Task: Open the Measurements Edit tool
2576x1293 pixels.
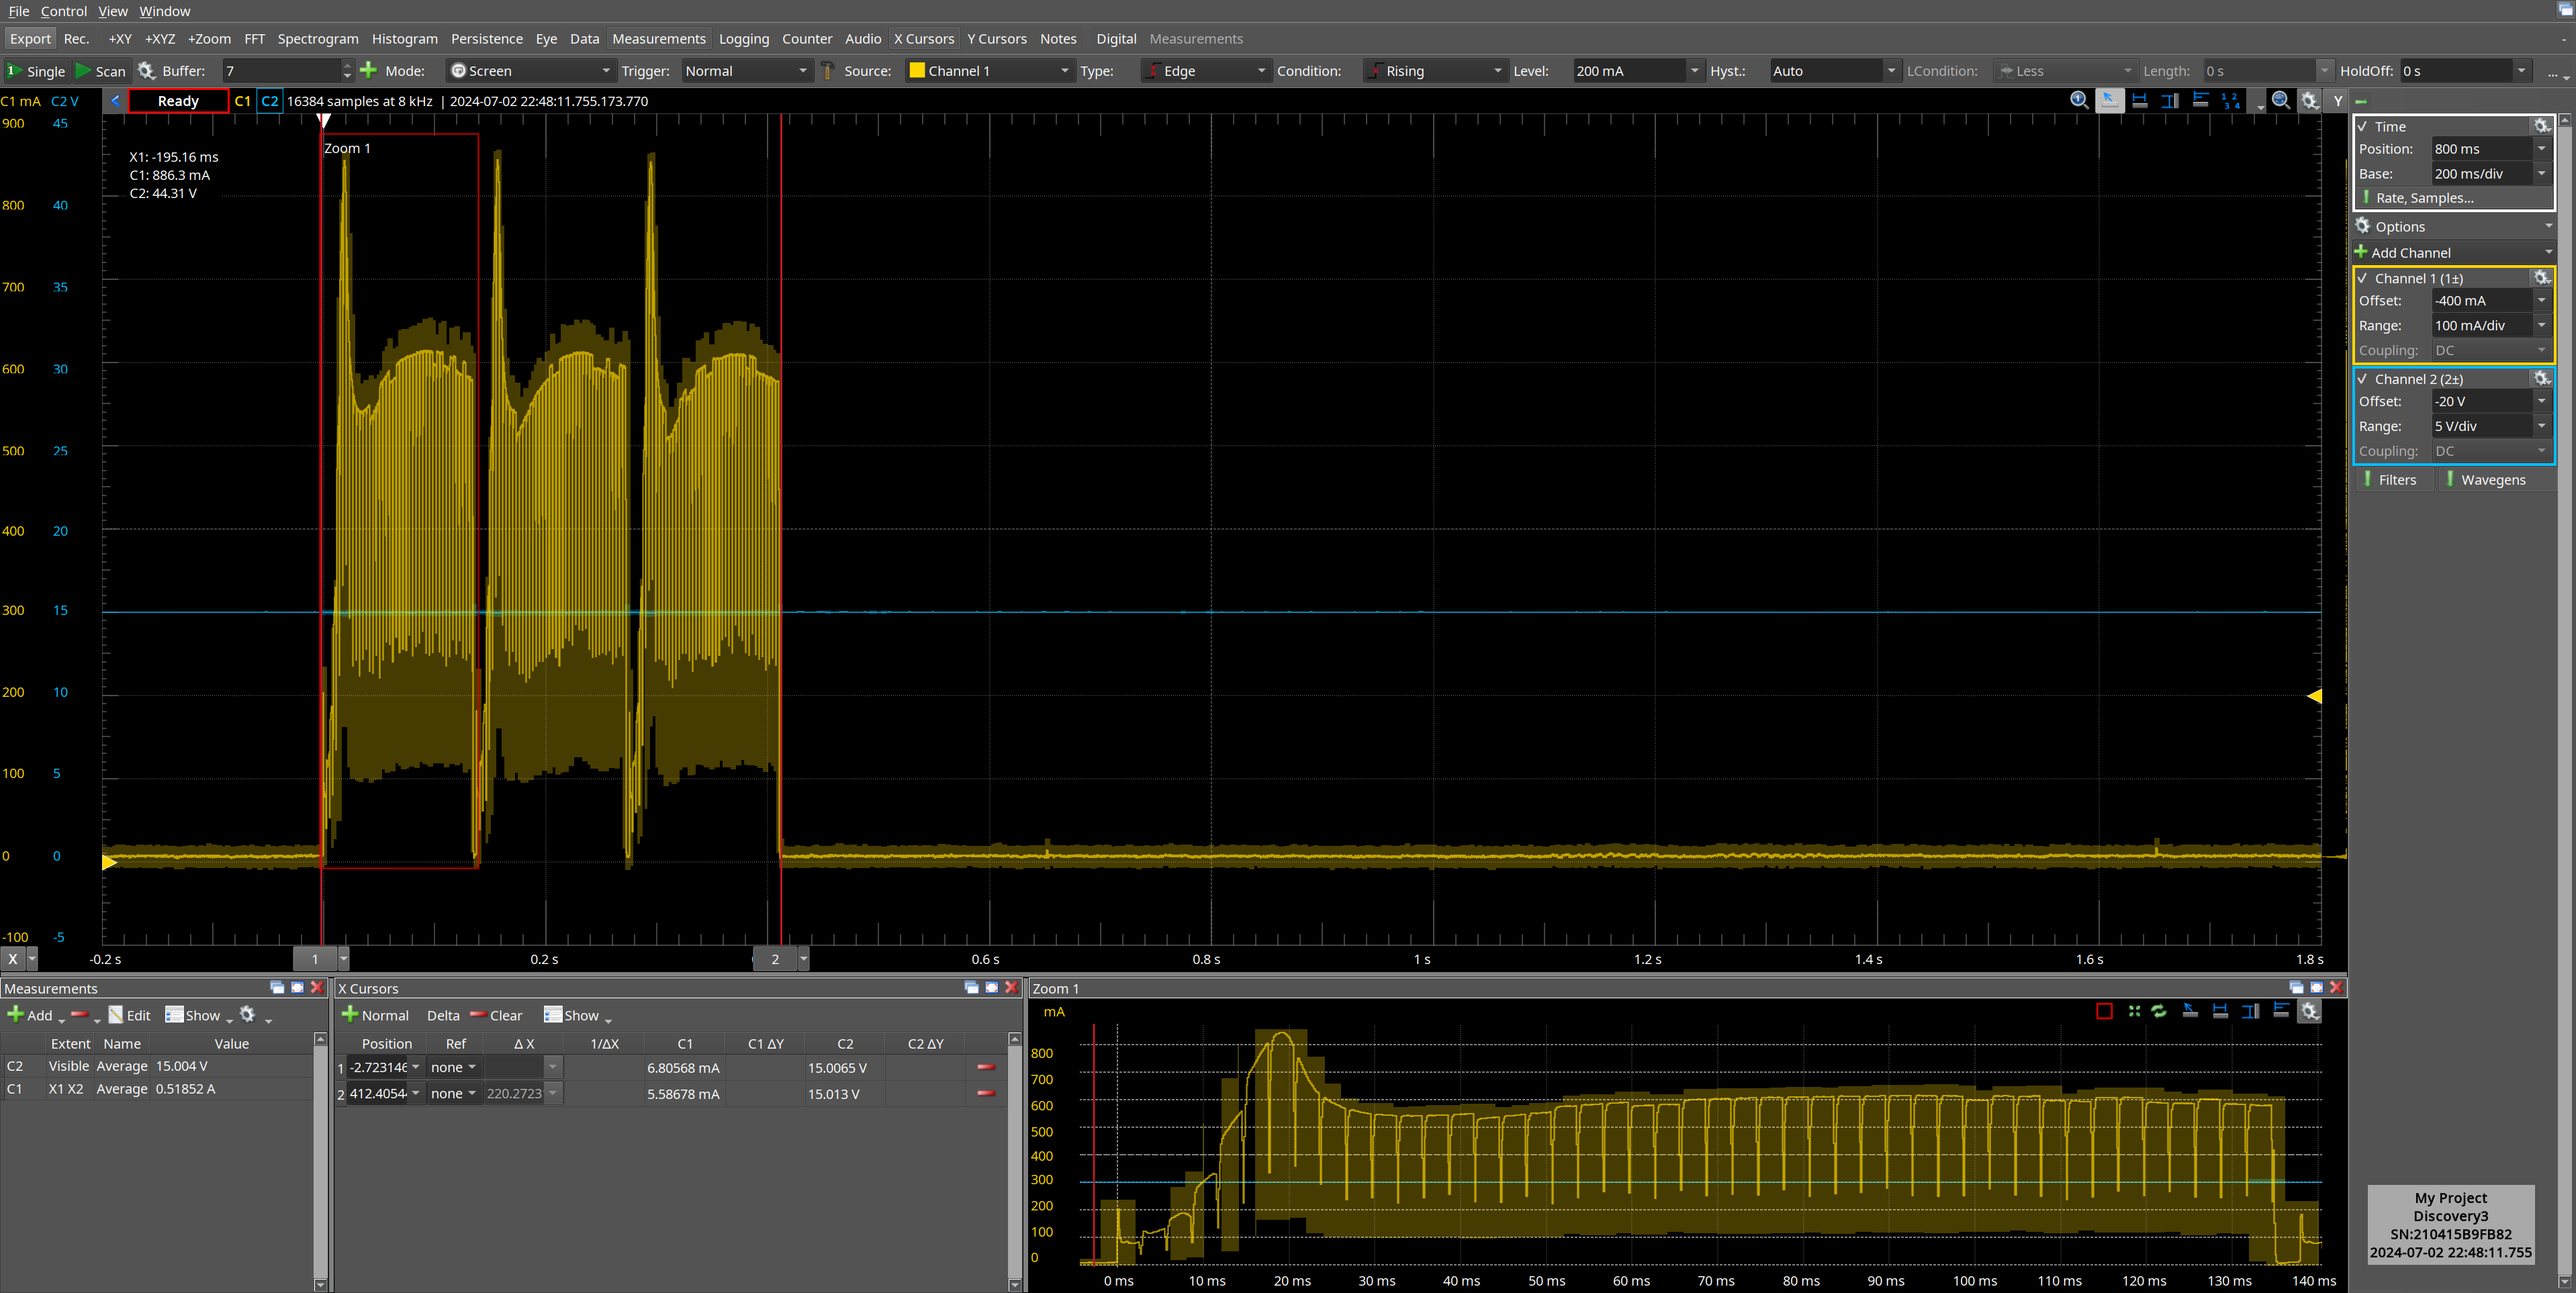Action: pos(129,1015)
